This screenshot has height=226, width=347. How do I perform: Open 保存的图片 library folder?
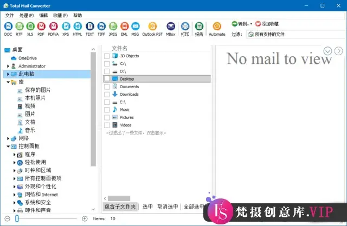[37, 90]
